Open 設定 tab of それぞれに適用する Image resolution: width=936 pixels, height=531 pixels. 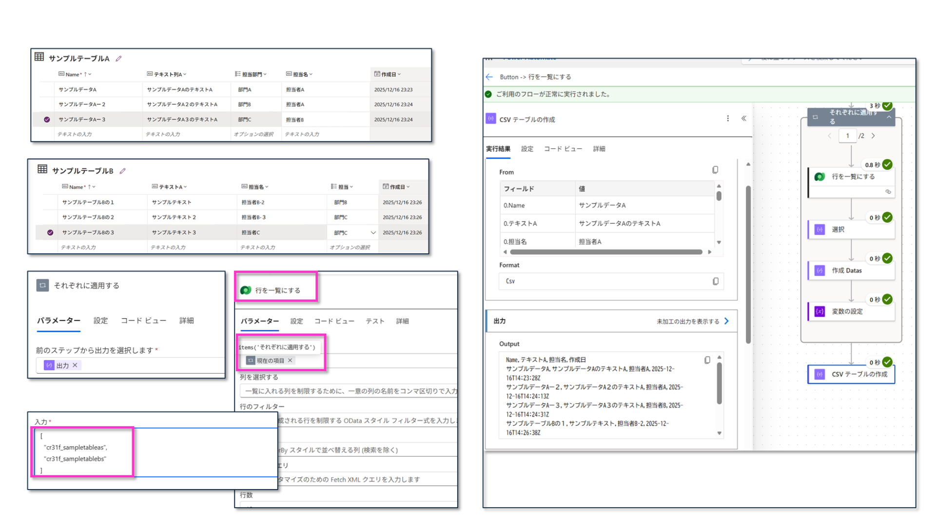tap(100, 321)
